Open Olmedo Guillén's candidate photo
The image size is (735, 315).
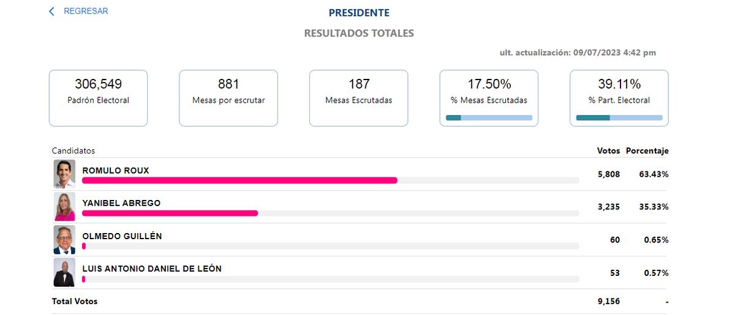click(64, 240)
